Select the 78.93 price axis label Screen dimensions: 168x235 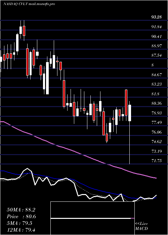tap(157, 113)
